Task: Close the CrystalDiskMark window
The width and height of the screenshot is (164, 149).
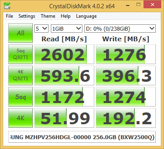Action: coord(152,5)
